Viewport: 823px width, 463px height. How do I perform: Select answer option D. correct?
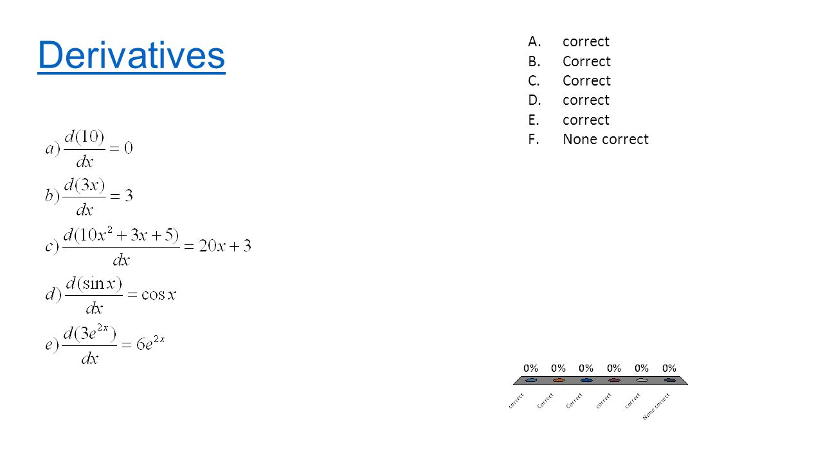point(568,100)
